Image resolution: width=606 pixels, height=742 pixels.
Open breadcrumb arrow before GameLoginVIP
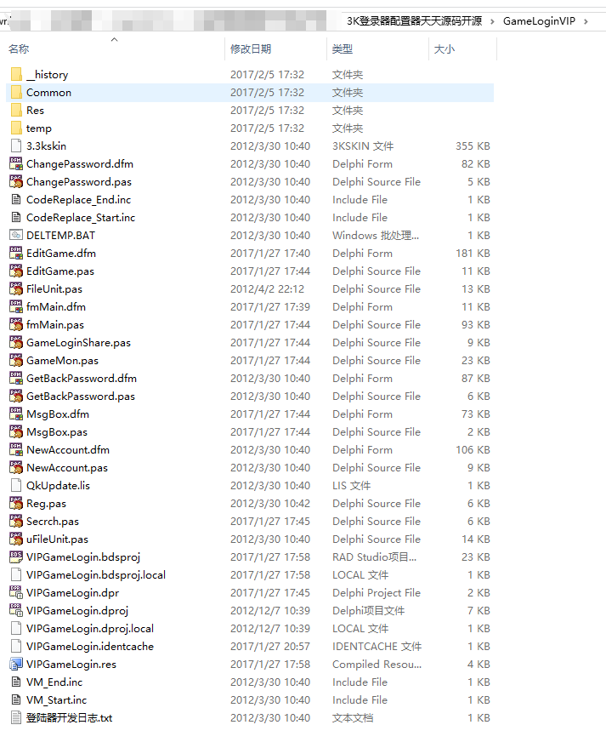493,20
